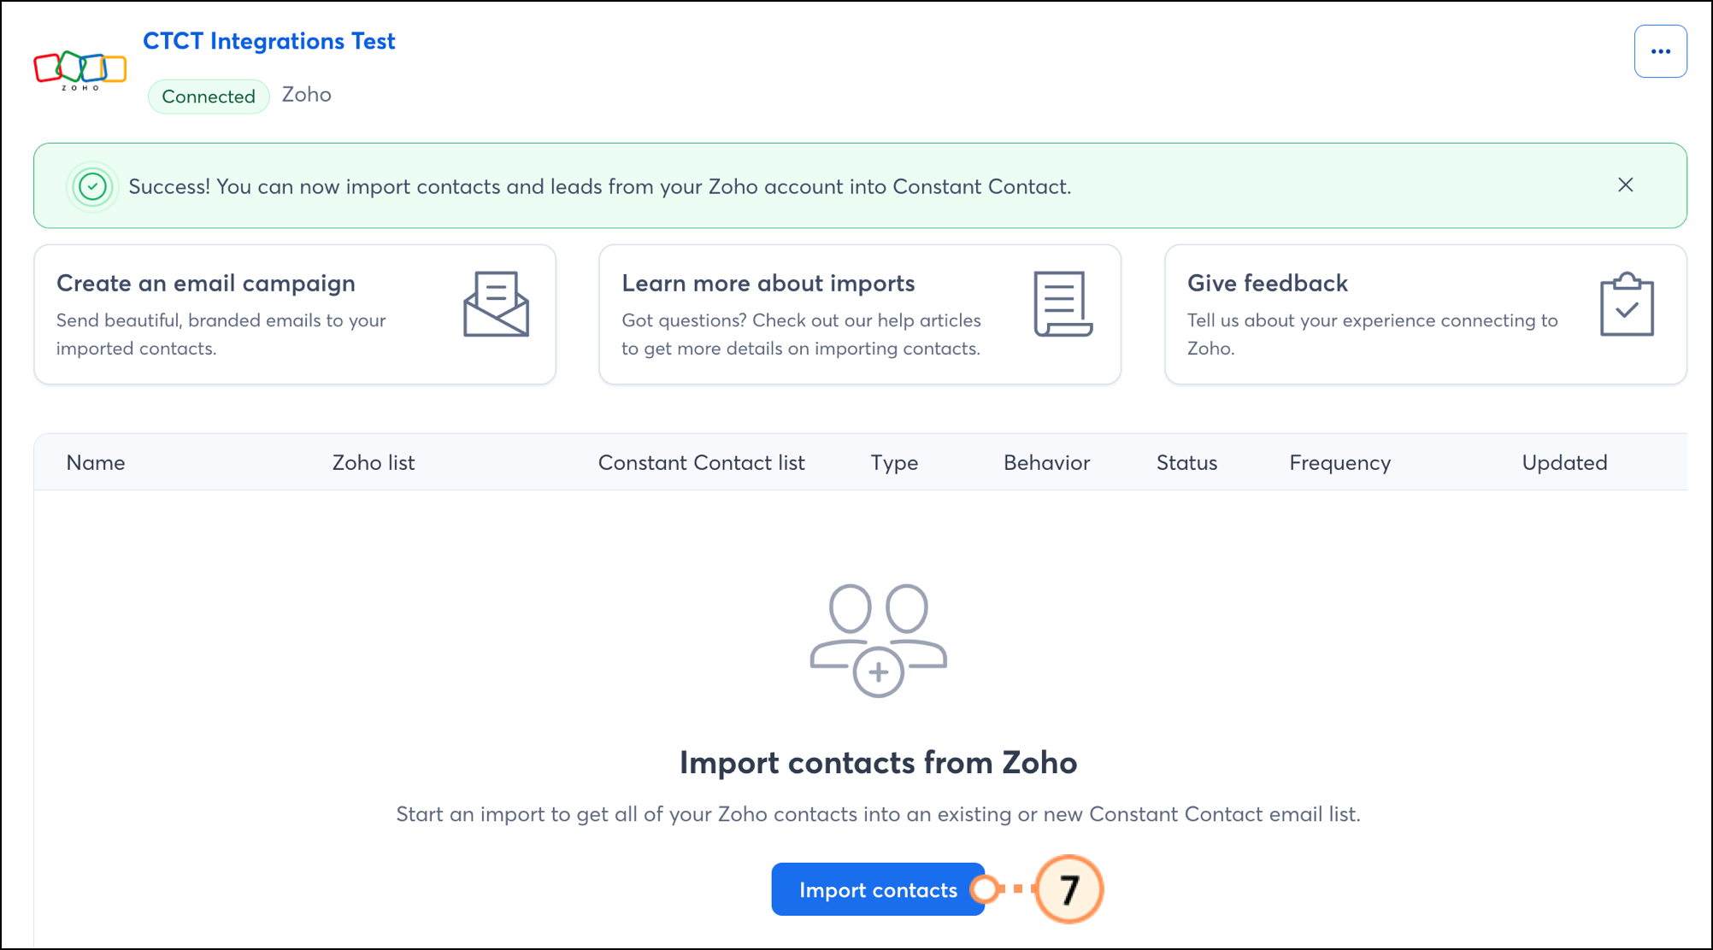Click the clipboard feedback icon

[x=1627, y=305]
